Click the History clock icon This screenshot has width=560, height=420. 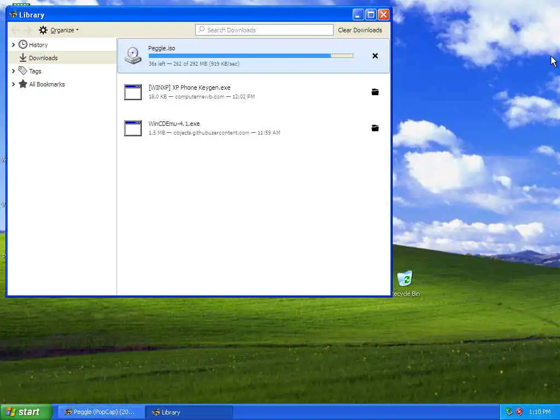23,44
